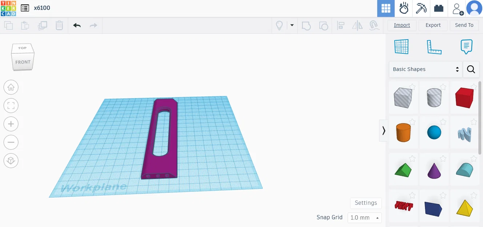The image size is (483, 227).
Task: Click the Zoom in plus button
Action: [11, 124]
